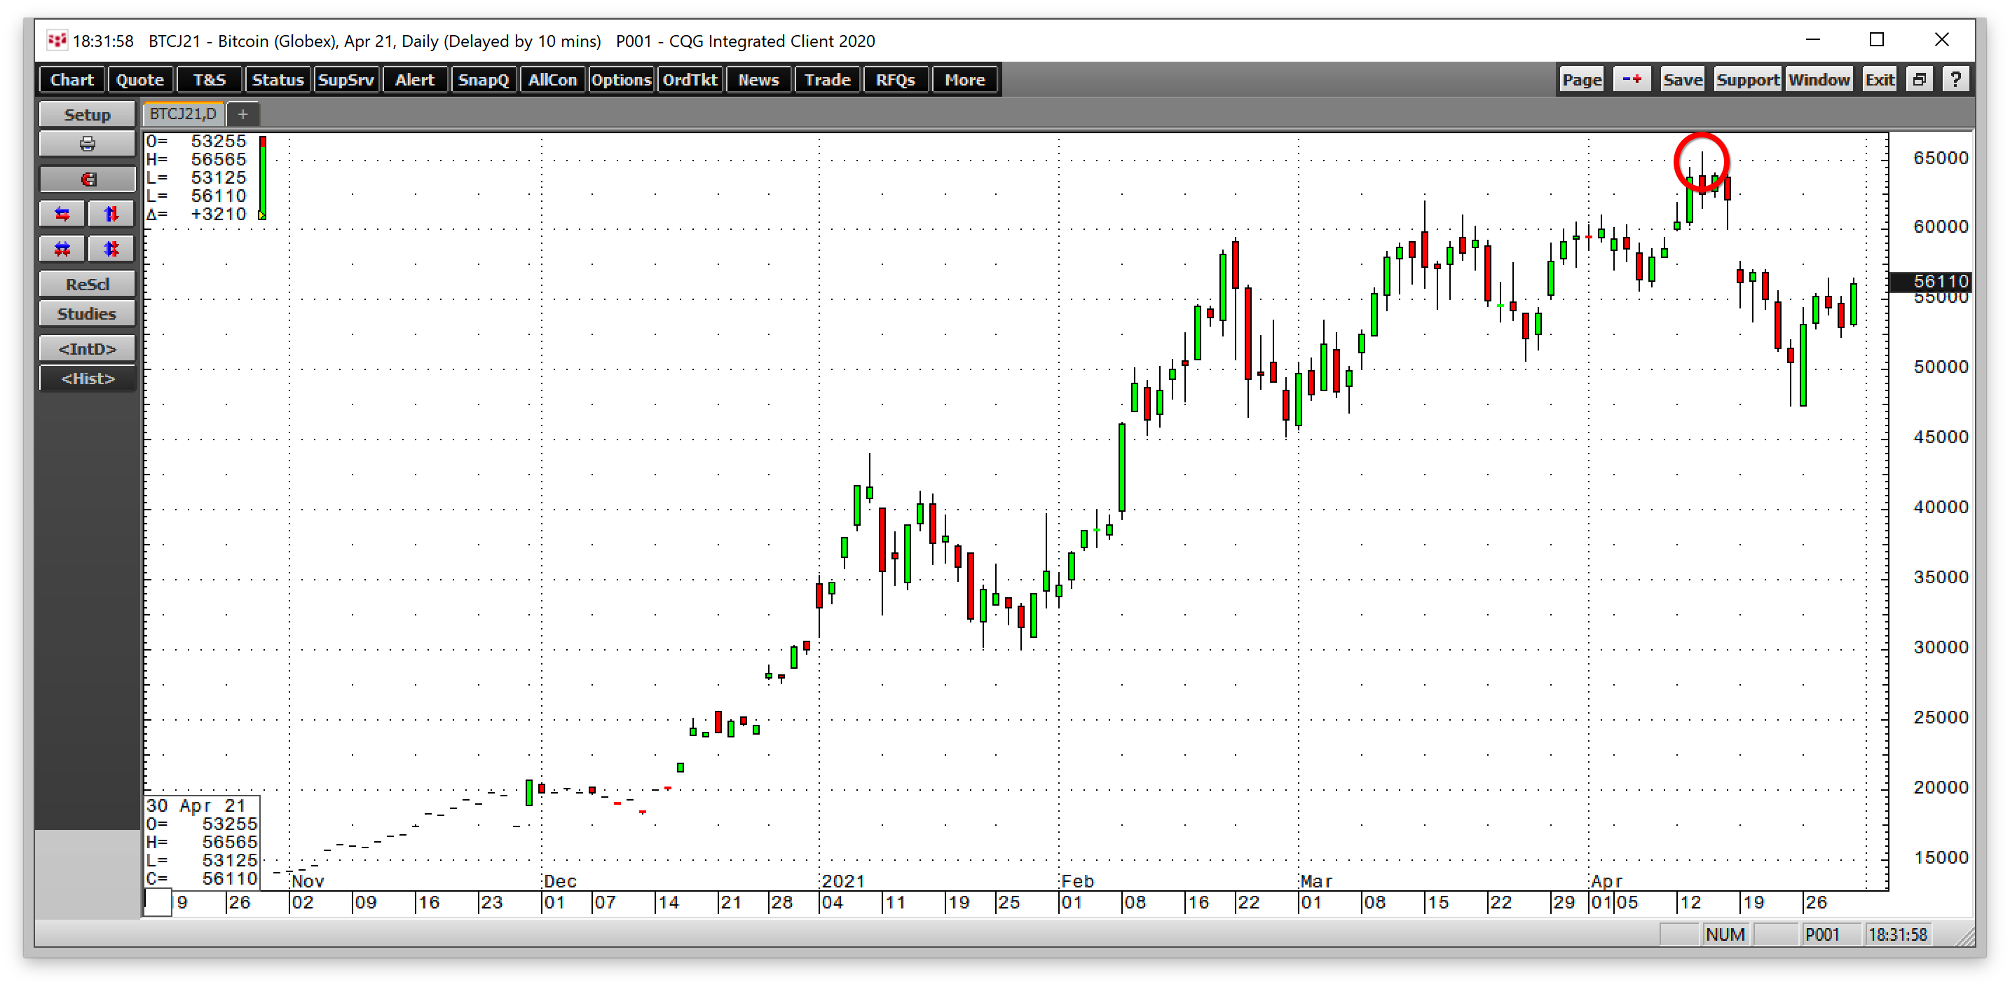Screen dimensions: 2010x987
Task: Click the 30000 price scale label
Action: tap(1941, 648)
